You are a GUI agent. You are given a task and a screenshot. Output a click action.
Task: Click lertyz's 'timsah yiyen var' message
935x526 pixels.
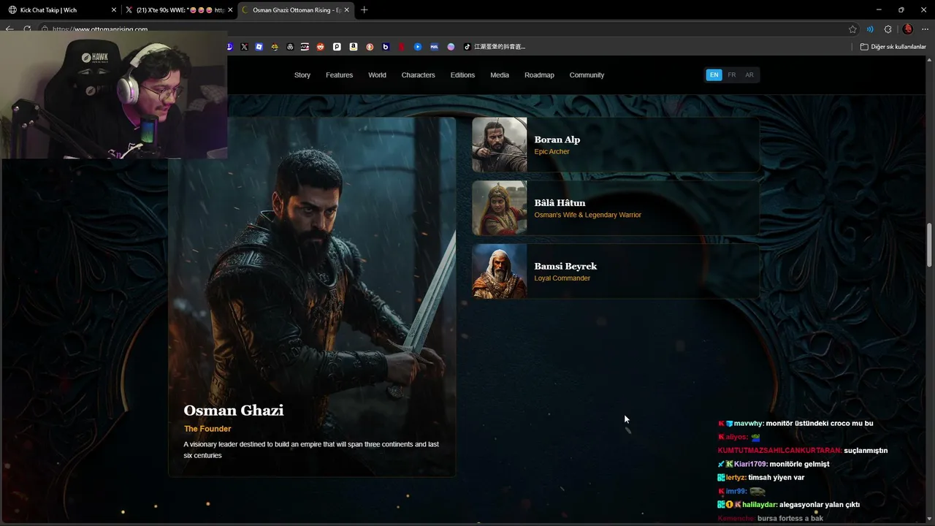[761, 478]
